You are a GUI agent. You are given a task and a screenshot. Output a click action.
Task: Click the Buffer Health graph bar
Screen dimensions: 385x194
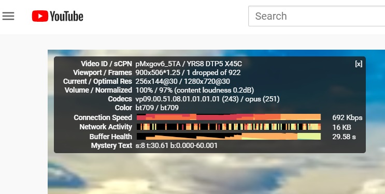pos(229,137)
